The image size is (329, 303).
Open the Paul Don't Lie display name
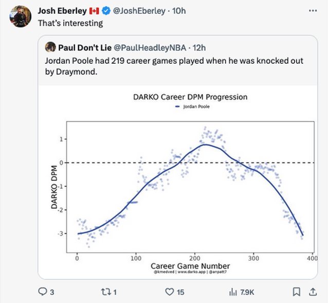pos(85,47)
